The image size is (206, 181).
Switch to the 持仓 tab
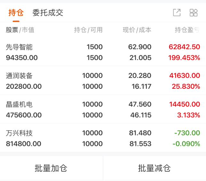(x=16, y=12)
